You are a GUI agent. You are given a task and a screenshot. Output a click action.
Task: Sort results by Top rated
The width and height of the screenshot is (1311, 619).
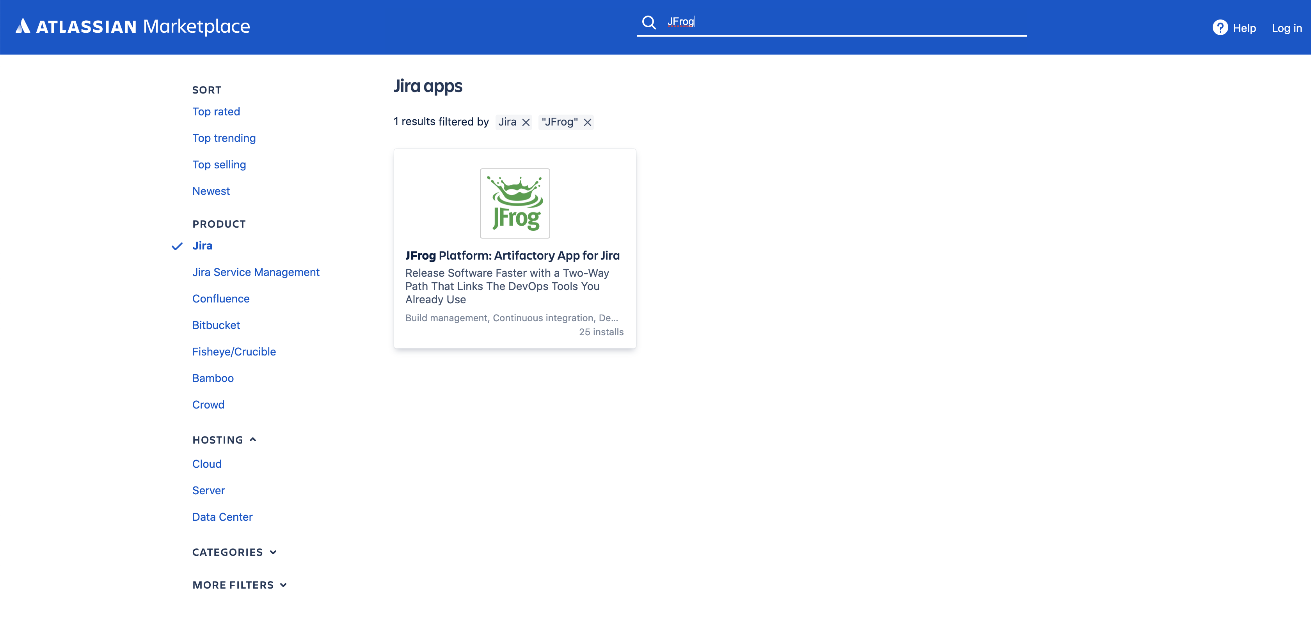click(x=216, y=112)
